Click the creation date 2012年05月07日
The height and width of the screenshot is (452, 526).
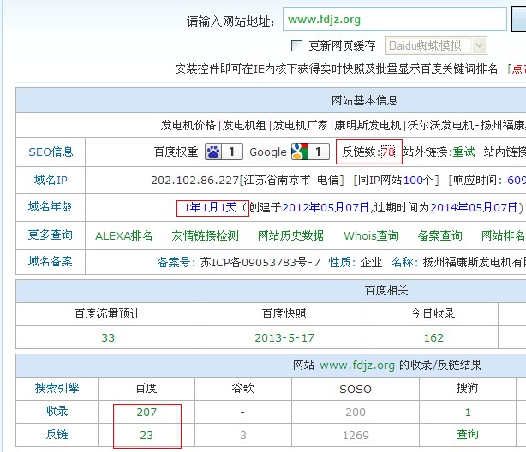coord(326,207)
